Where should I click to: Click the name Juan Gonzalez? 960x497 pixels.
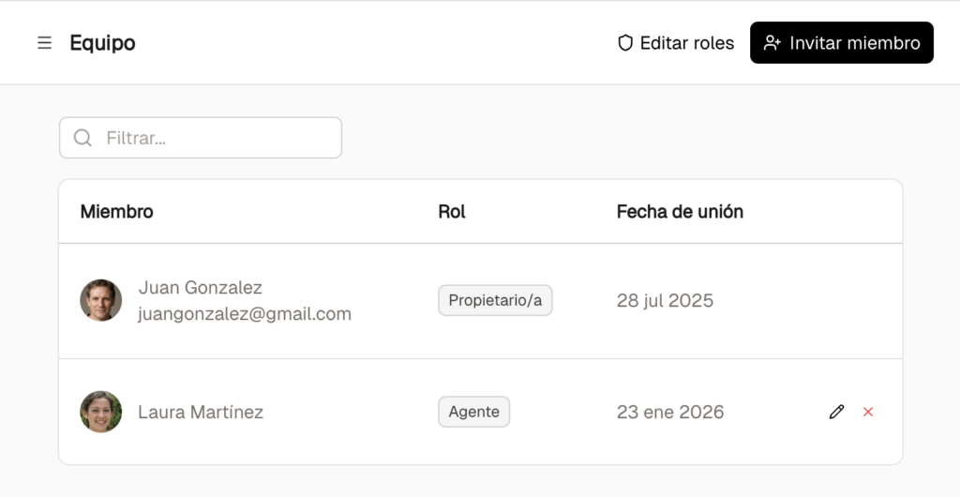pos(201,288)
